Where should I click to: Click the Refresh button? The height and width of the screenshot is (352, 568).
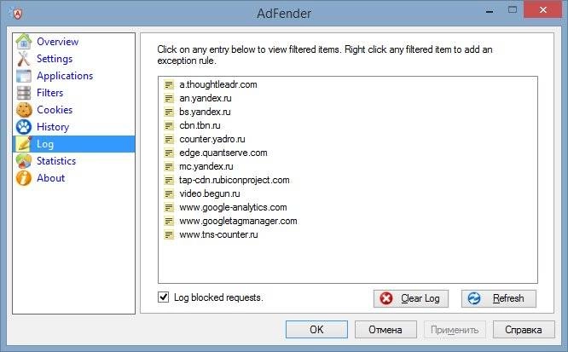[499, 298]
